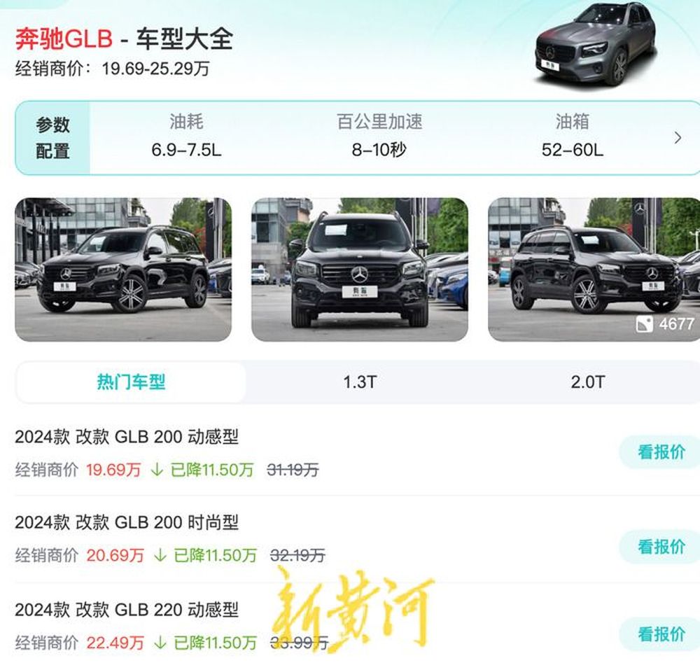
Task: Switch to the 2.0T tab
Action: tap(587, 382)
